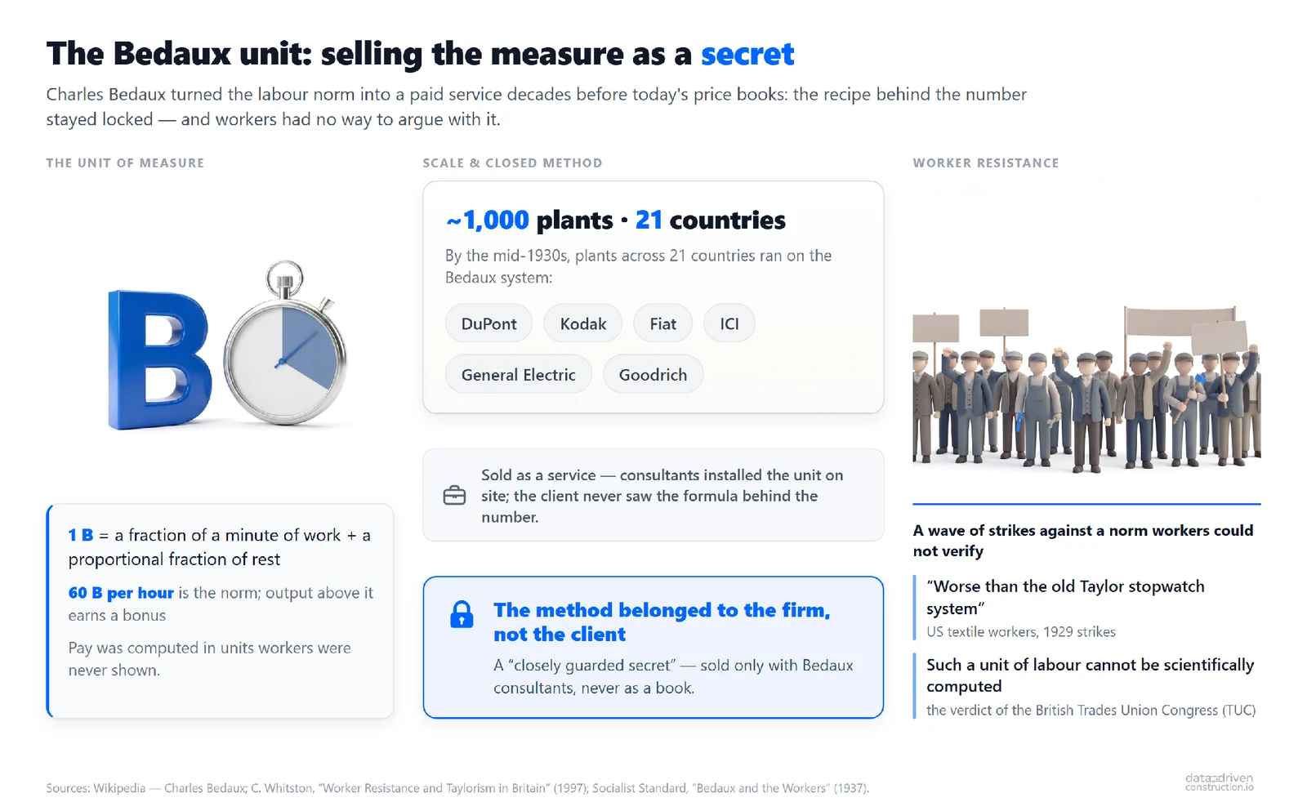This screenshot has width=1307, height=811.
Task: Select the DuPont company chip
Action: click(488, 323)
